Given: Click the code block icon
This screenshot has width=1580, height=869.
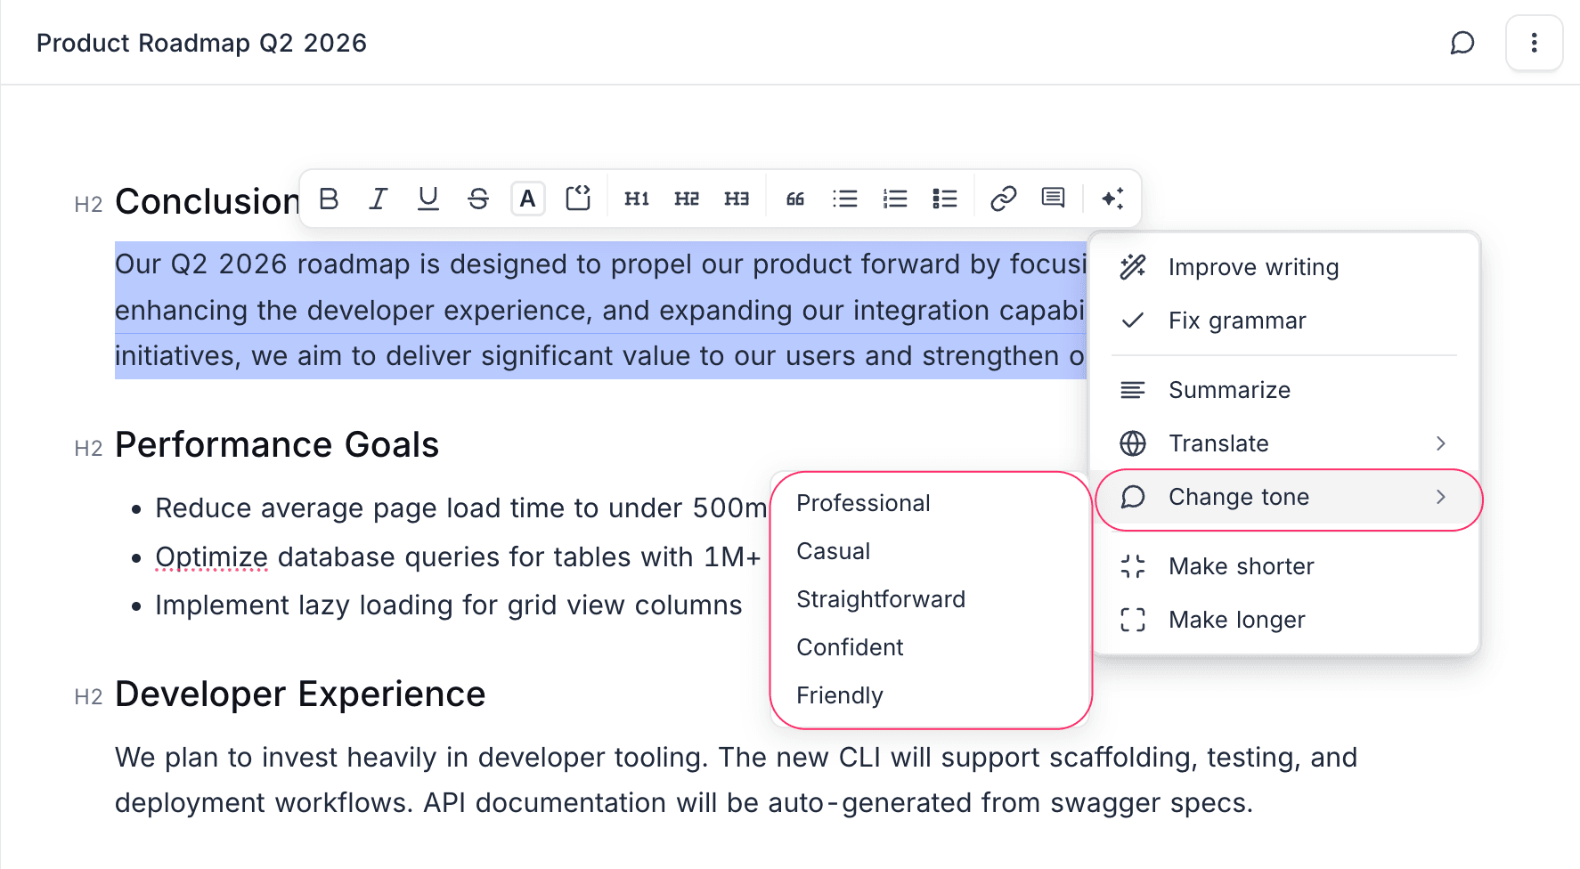Looking at the screenshot, I should [x=578, y=199].
